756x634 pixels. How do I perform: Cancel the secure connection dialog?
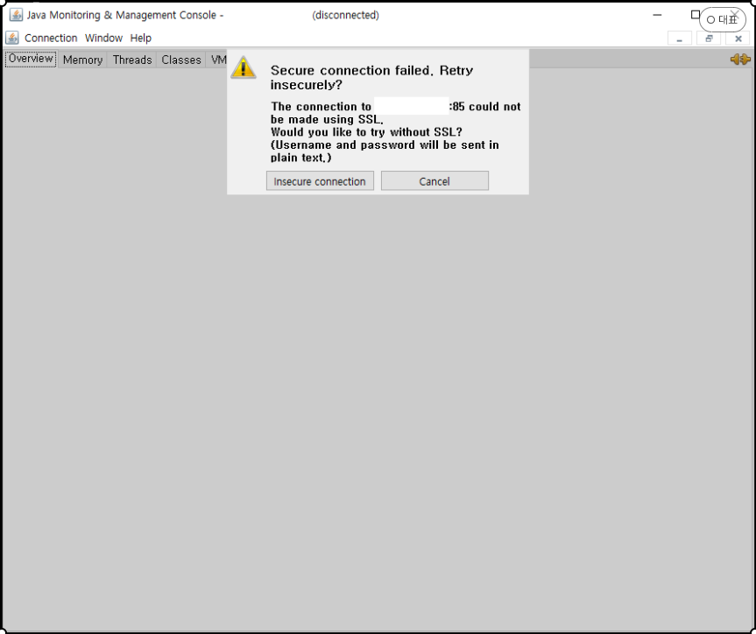(435, 180)
